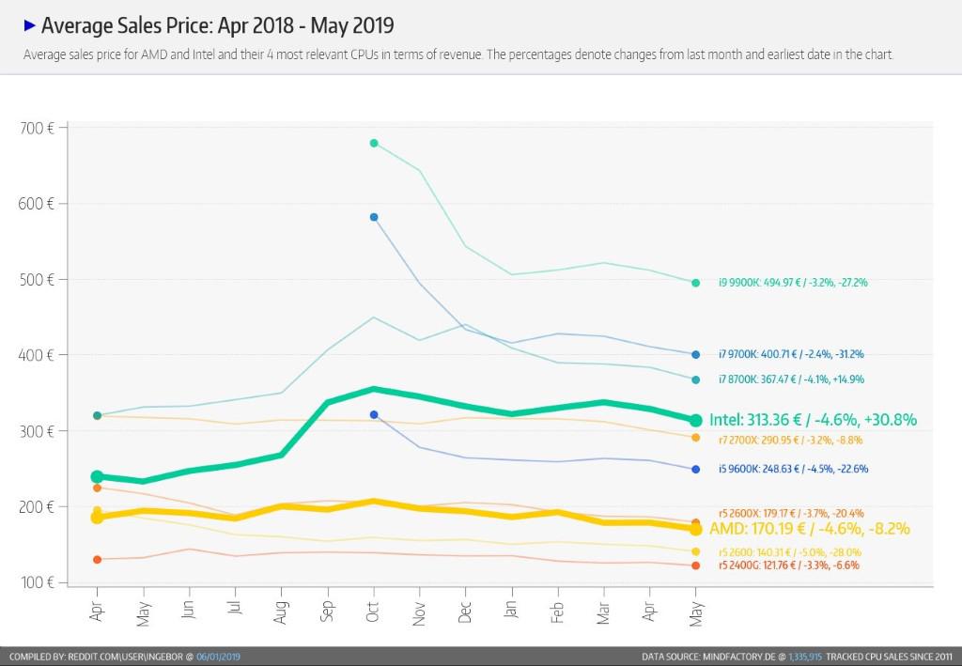Select the r5 2400G April starting data point
The image size is (962, 666).
pyautogui.click(x=97, y=560)
